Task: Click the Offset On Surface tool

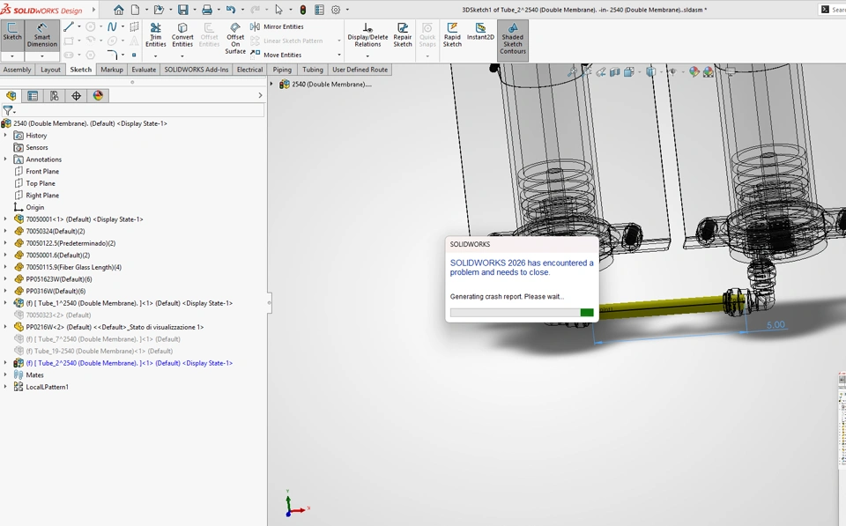Action: 235,38
